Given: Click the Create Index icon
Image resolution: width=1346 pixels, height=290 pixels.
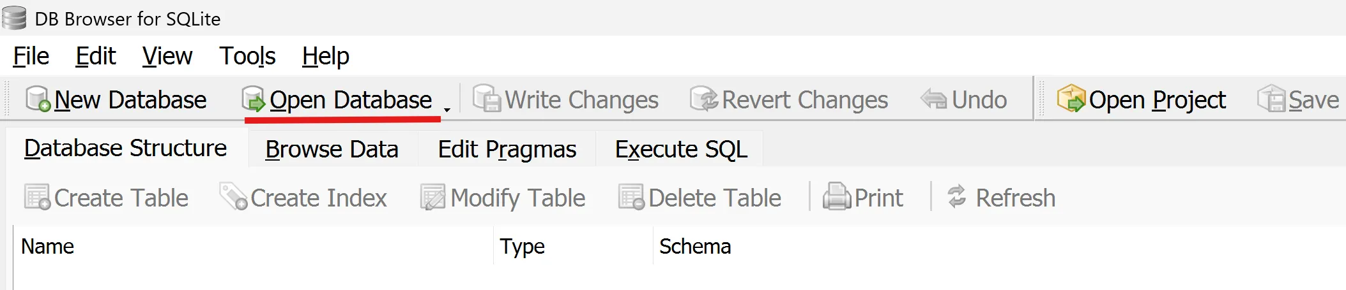Looking at the screenshot, I should (233, 197).
